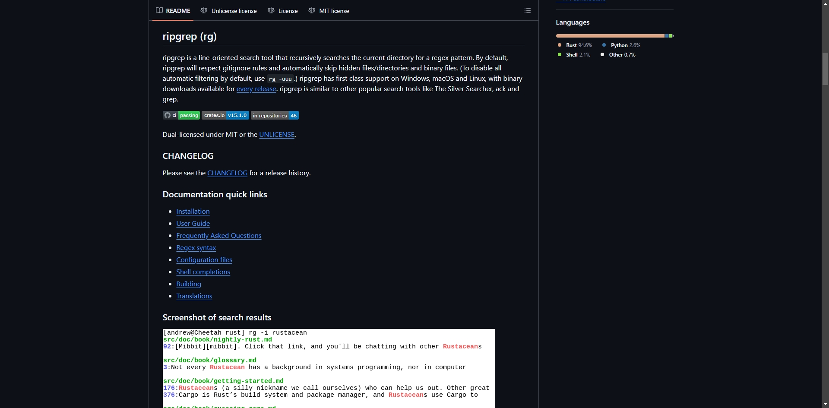Click the 'Documentation quick links' heading
The height and width of the screenshot is (408, 829).
click(215, 194)
